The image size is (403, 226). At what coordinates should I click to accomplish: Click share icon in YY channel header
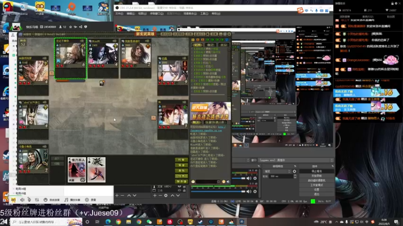(x=81, y=27)
